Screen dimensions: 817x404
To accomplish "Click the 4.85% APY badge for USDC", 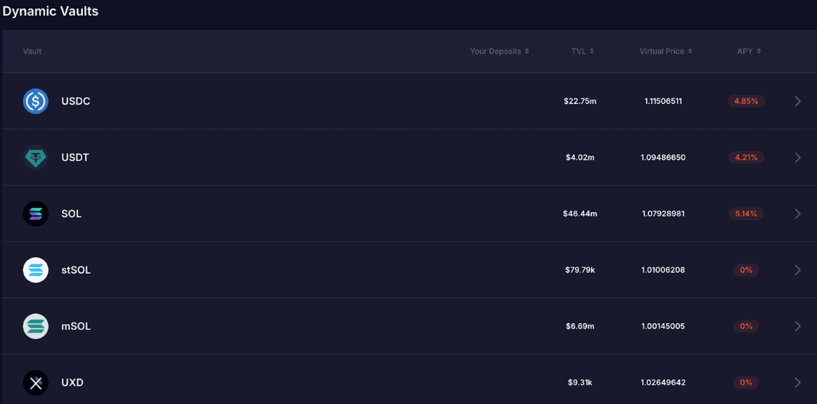I will tap(746, 102).
